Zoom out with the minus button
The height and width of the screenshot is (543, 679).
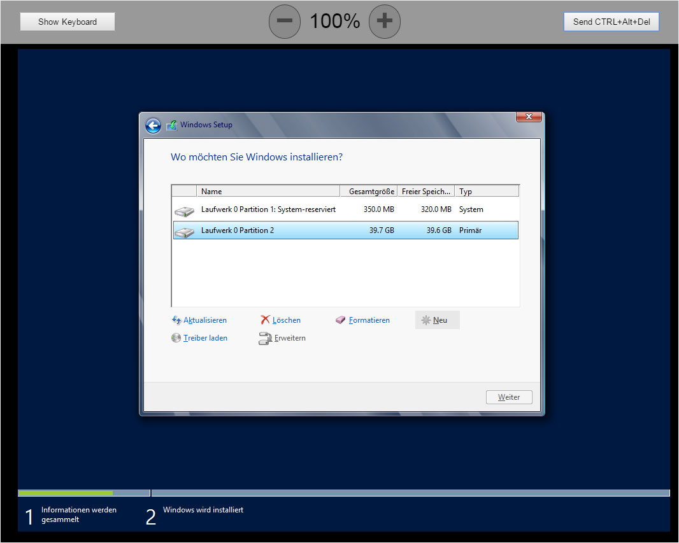pos(285,21)
